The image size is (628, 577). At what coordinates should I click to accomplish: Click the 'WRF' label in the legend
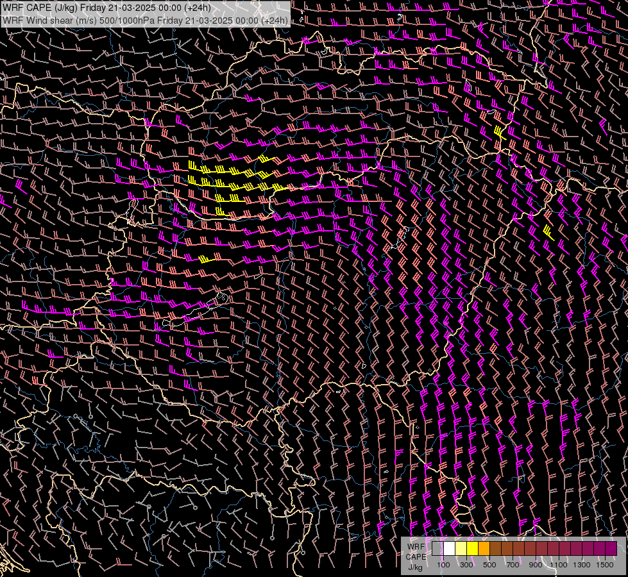pyautogui.click(x=416, y=547)
